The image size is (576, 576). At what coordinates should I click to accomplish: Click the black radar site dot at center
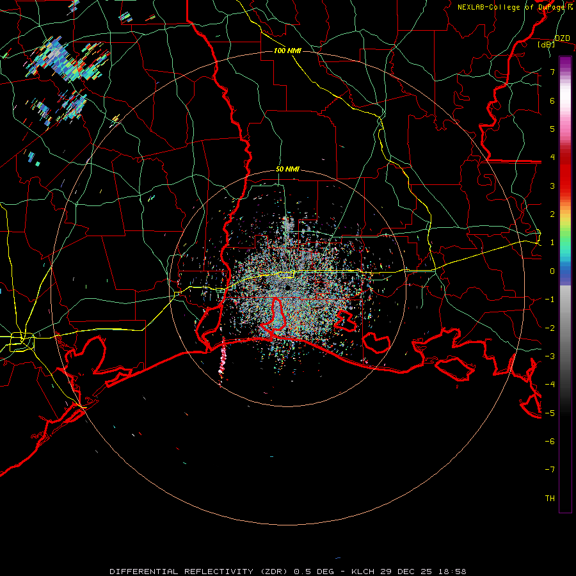pos(289,287)
